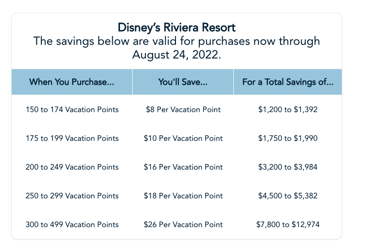Screen dimensions: 369x251
Task: Select the "150 to 174 Vacation Points" cell
Action: click(72, 110)
